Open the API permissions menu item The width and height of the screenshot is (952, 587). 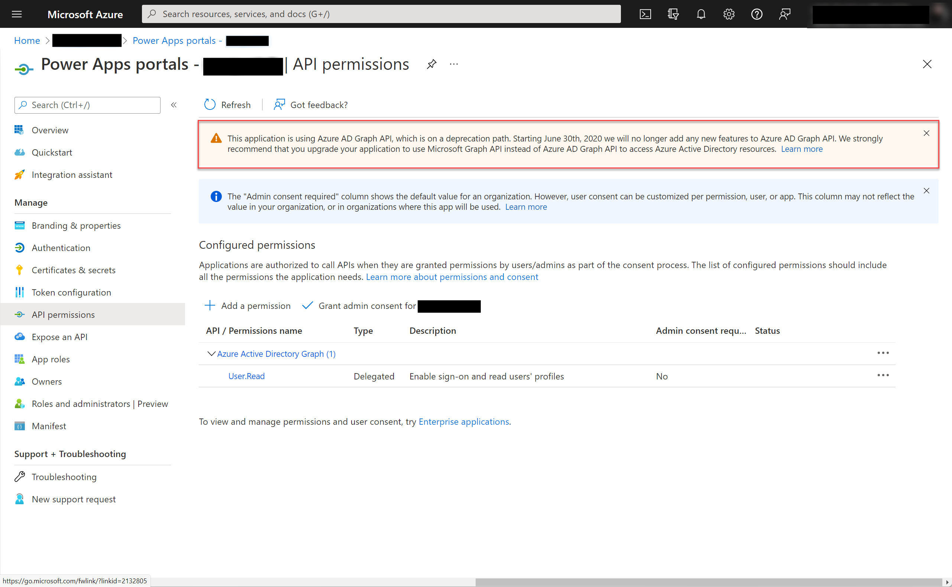pyautogui.click(x=63, y=314)
